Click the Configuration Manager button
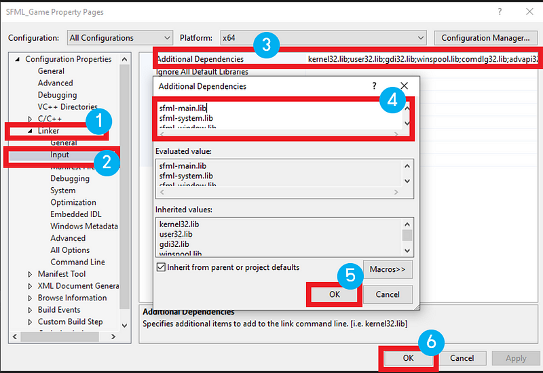543x373 pixels. pos(485,38)
